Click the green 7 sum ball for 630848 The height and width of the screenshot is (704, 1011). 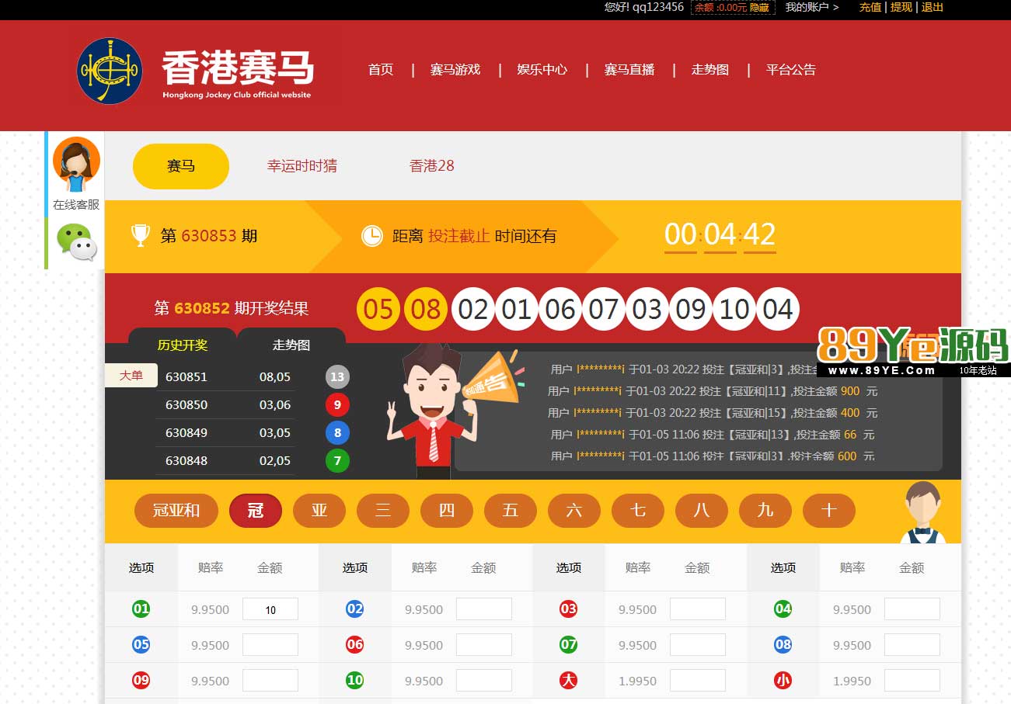point(337,461)
